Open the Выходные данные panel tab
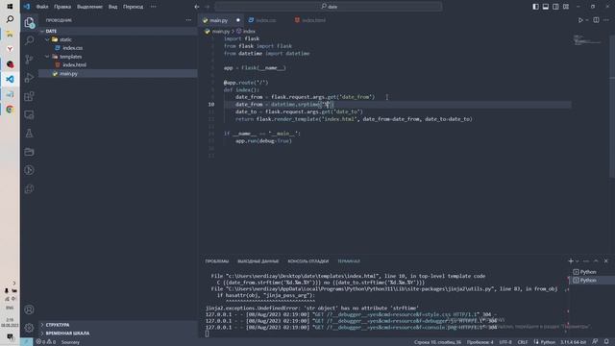The width and height of the screenshot is (615, 346). [258, 261]
